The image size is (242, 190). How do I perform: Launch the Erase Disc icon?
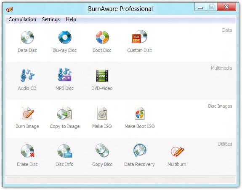28,151
